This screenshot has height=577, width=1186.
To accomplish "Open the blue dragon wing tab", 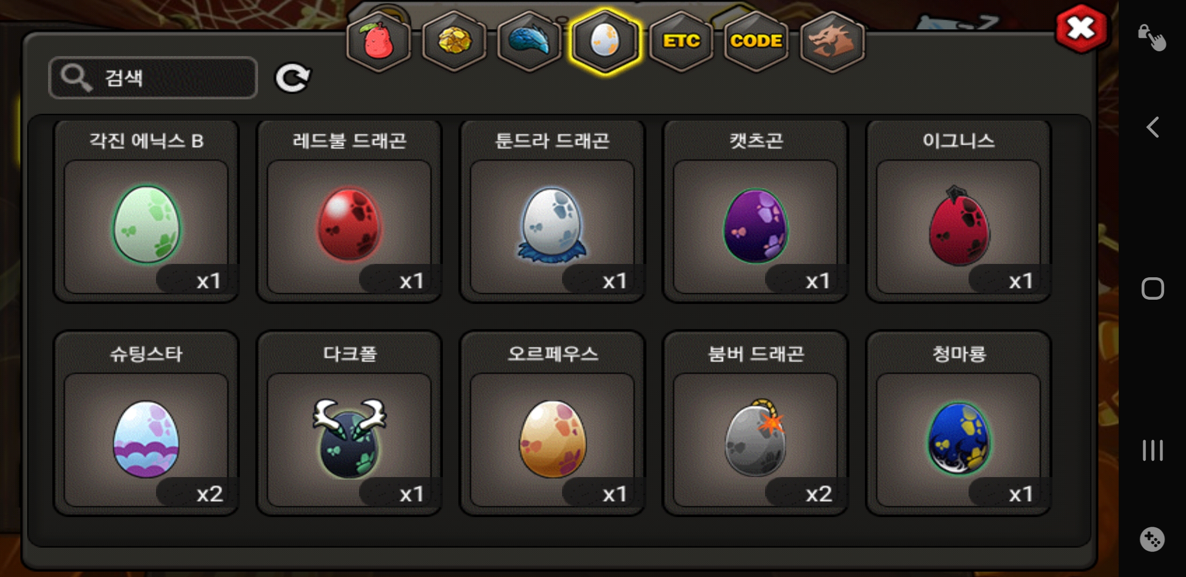I will tap(529, 41).
